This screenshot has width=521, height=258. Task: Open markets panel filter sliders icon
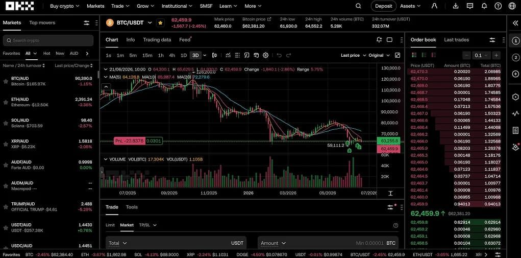86,22
